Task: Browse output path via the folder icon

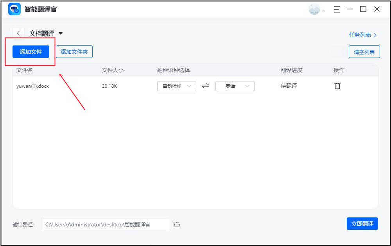Action: pyautogui.click(x=177, y=224)
